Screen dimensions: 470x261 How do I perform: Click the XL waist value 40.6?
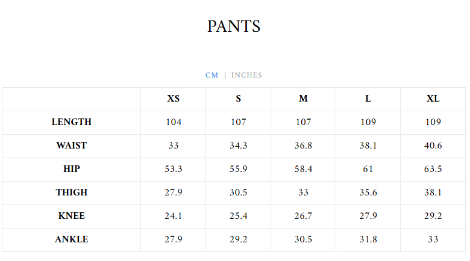[x=433, y=146]
